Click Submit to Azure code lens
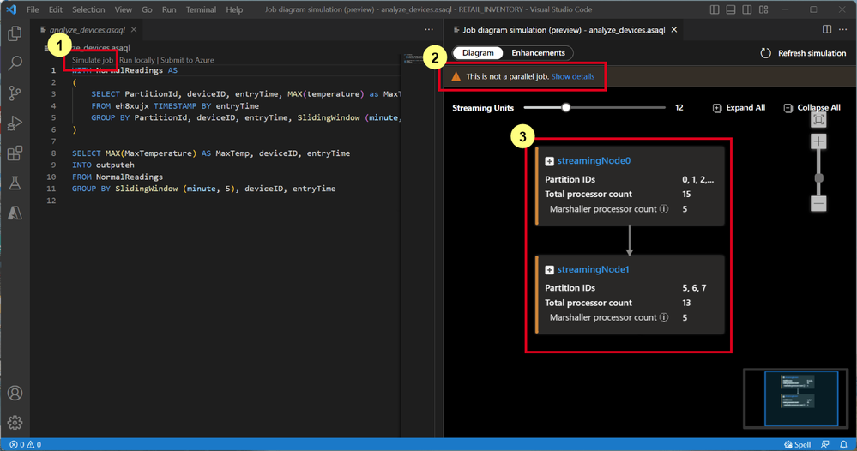The width and height of the screenshot is (857, 451). click(x=188, y=60)
